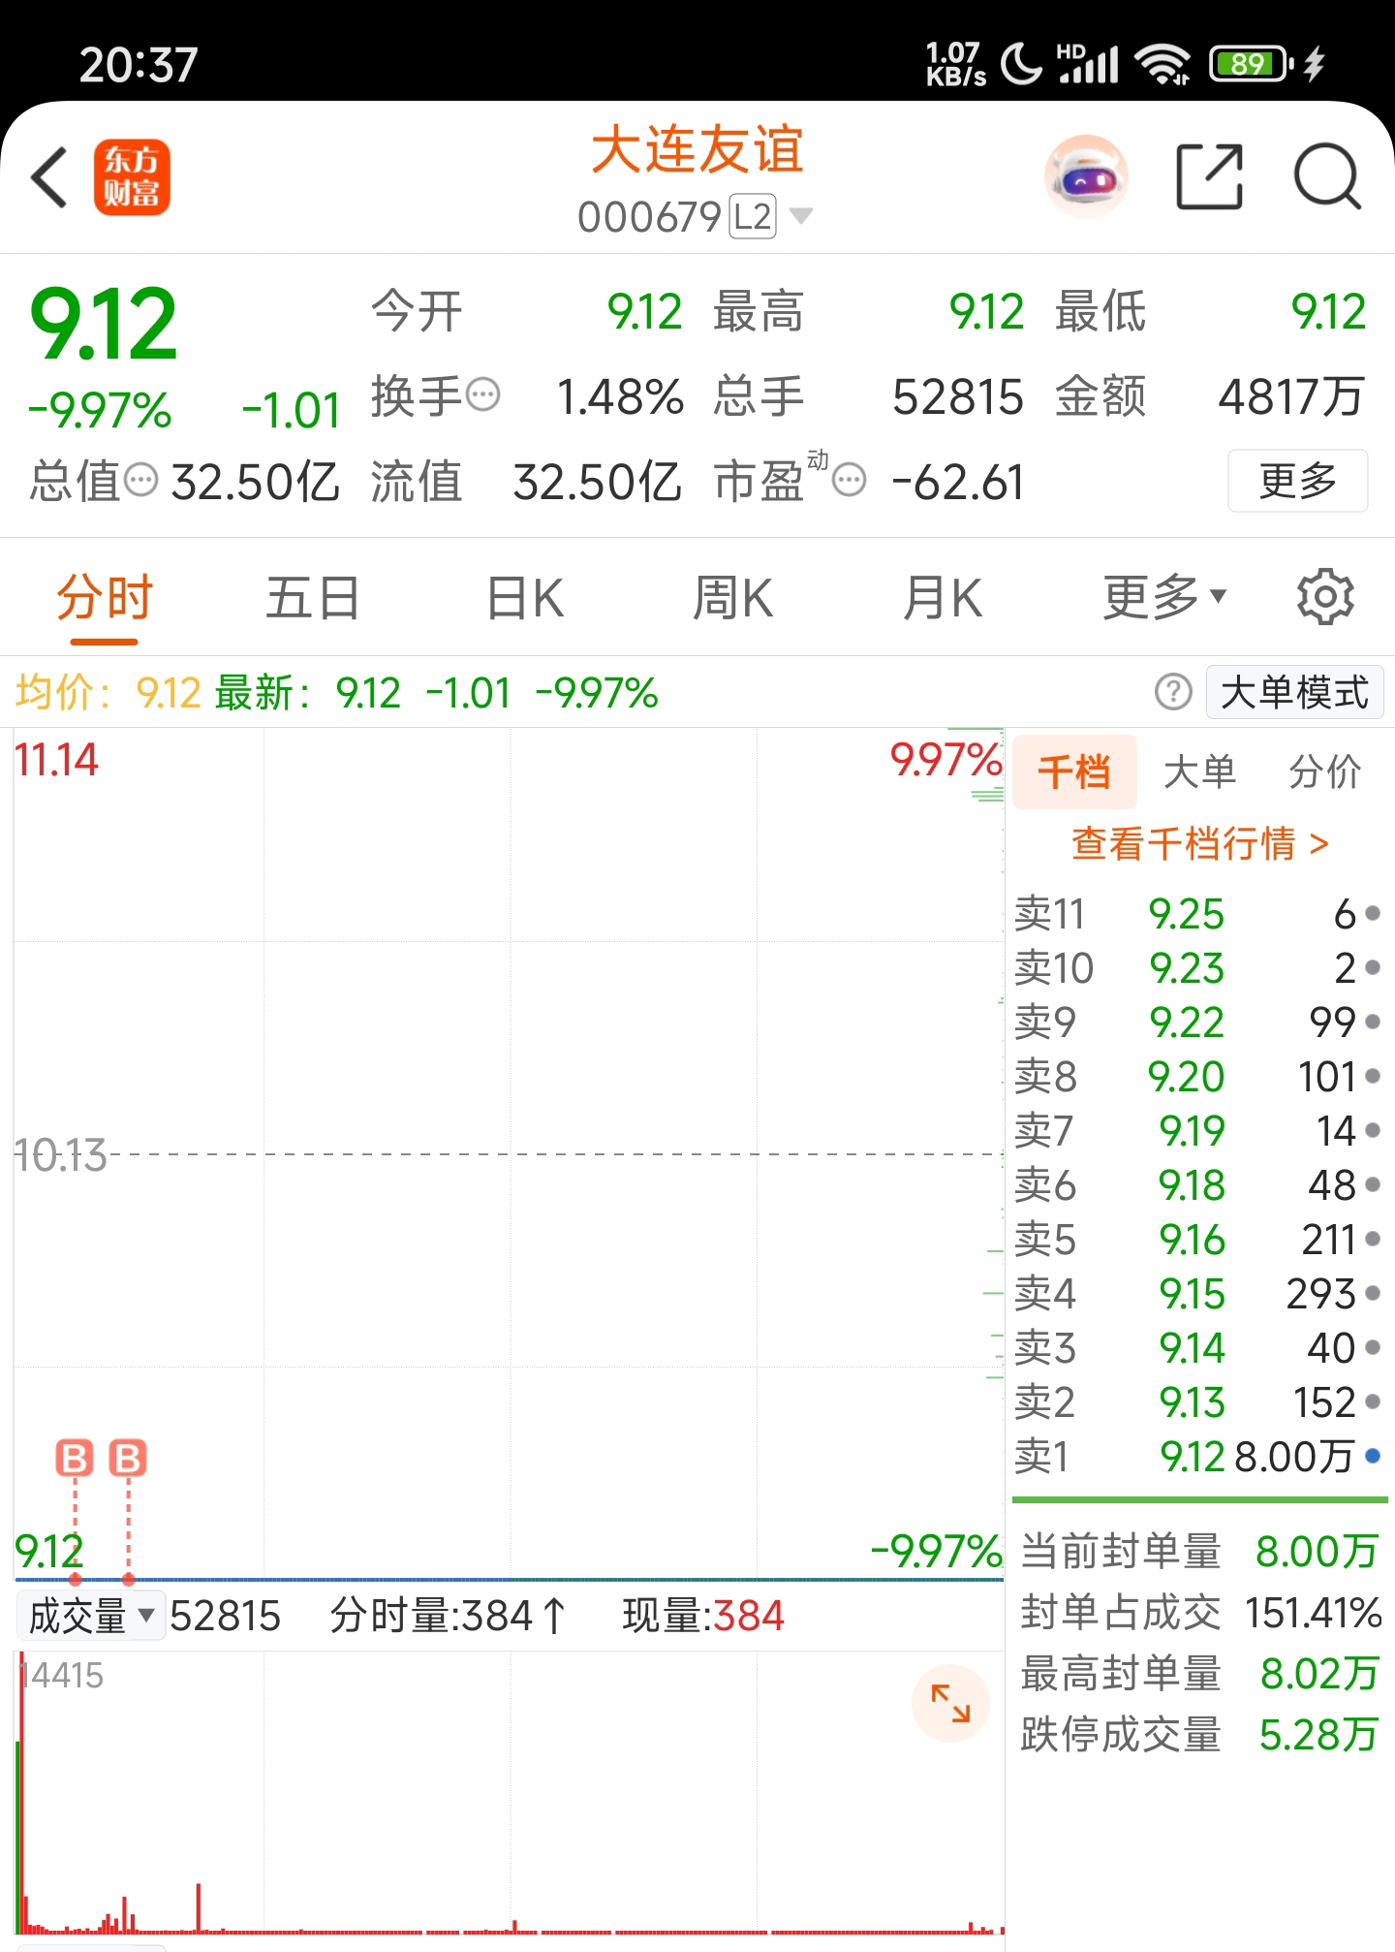Screen dimensions: 1395x1952
Task: Tap the dot beside 卖1 row
Action: tap(1372, 1455)
